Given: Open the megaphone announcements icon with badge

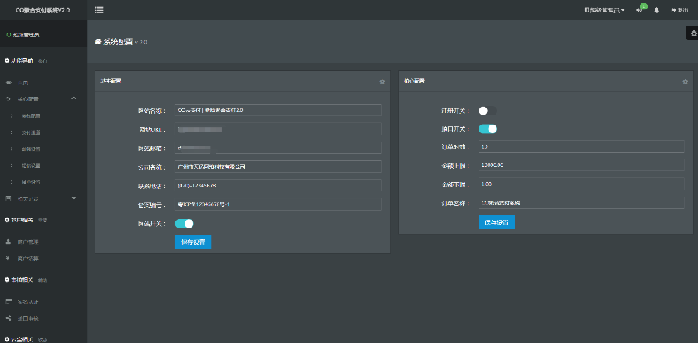Looking at the screenshot, I should tap(639, 10).
